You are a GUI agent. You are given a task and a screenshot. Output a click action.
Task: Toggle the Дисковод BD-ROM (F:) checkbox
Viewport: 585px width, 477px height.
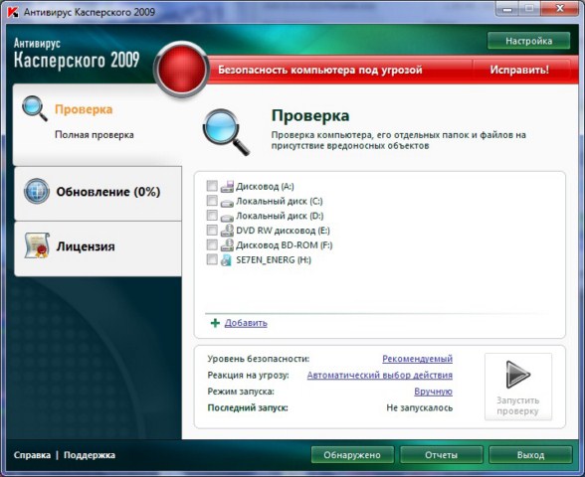click(212, 244)
